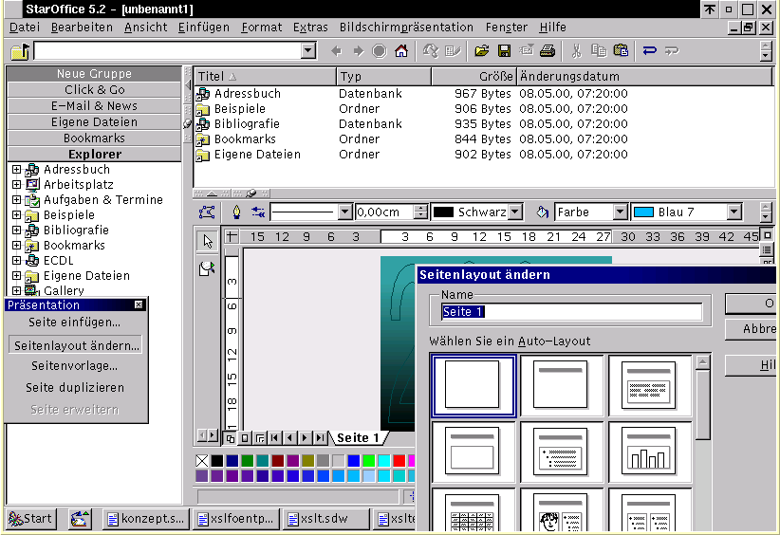Expand the Adressbuch tree node
This screenshot has width=780, height=535.
tap(16, 170)
